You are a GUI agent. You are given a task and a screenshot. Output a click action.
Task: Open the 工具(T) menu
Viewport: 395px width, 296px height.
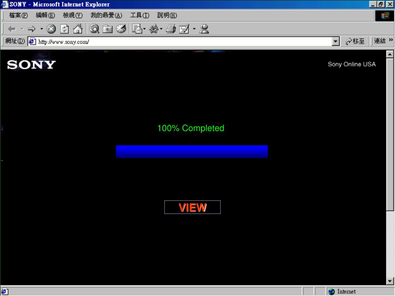coord(140,15)
